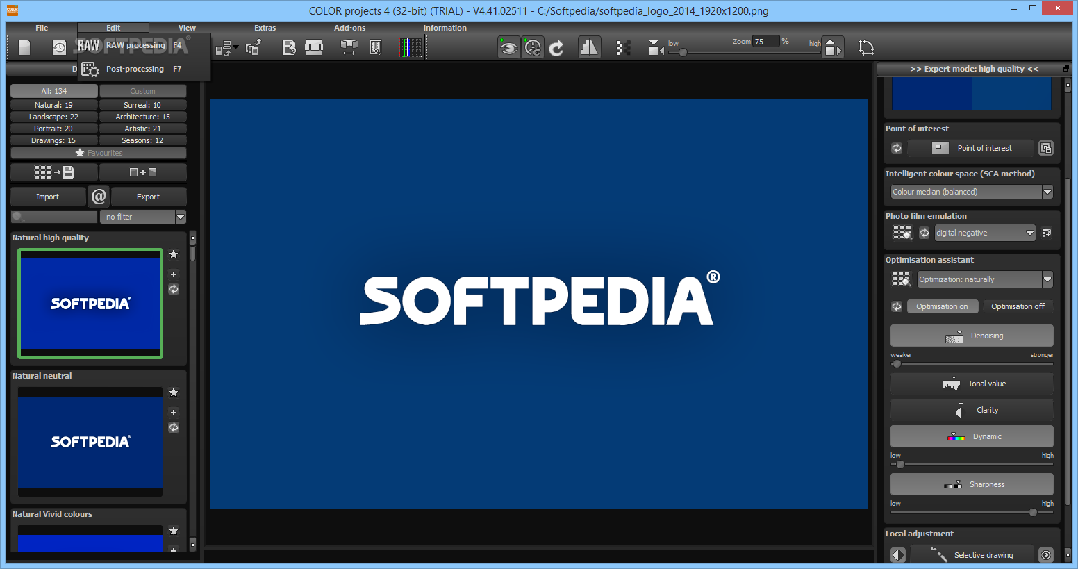Favourite star for Natural neutral preset
This screenshot has height=569, width=1078.
(174, 393)
